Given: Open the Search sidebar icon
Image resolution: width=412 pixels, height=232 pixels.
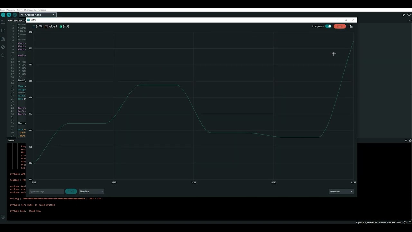Looking at the screenshot, I should point(3,55).
